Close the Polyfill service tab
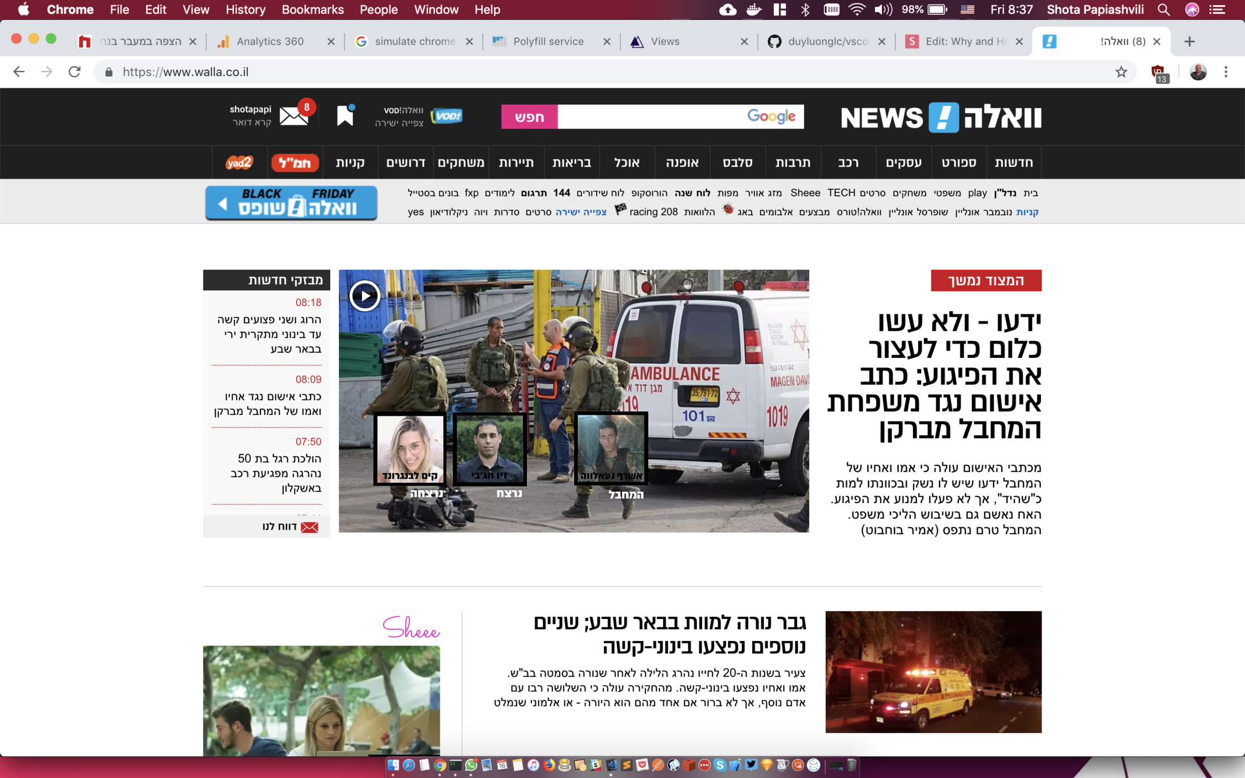1245x778 pixels. coord(606,41)
